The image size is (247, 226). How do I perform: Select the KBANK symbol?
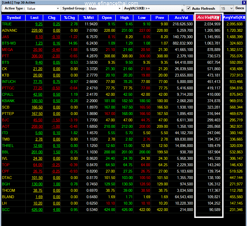click(8, 101)
